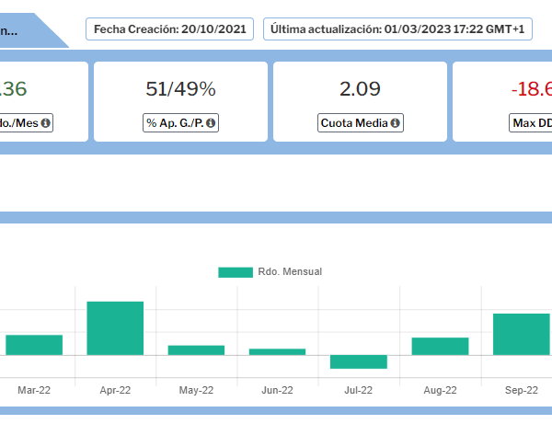This screenshot has width=552, height=424.
Task: Click the Mar-22 bar in the chart
Action: click(34, 345)
